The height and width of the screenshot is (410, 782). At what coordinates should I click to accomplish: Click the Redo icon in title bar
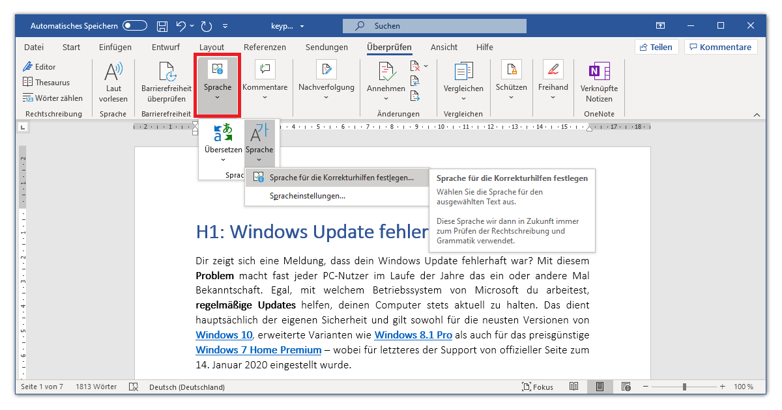(x=207, y=26)
